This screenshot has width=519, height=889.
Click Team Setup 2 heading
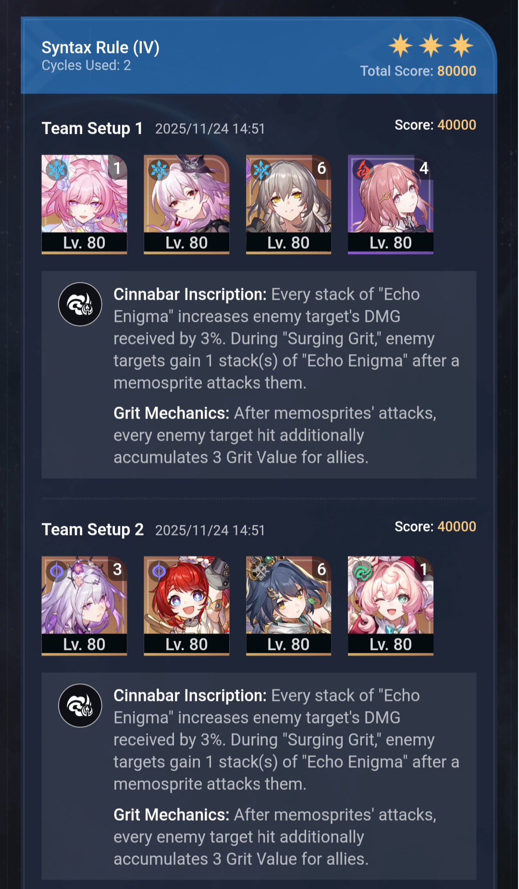pos(93,530)
